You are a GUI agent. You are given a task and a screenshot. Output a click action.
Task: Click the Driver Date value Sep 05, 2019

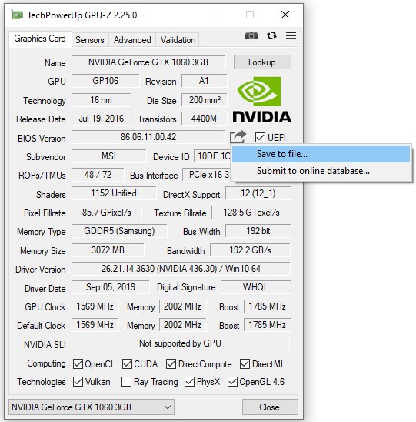point(111,287)
